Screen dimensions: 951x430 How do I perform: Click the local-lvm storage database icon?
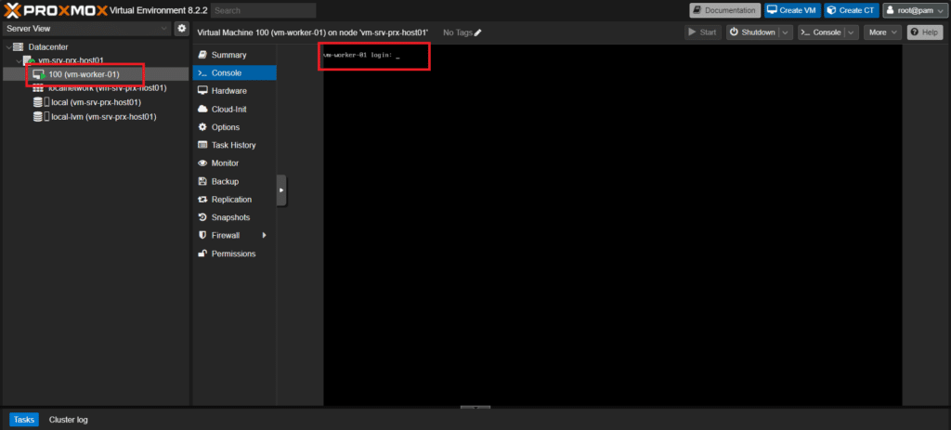pyautogui.click(x=37, y=116)
